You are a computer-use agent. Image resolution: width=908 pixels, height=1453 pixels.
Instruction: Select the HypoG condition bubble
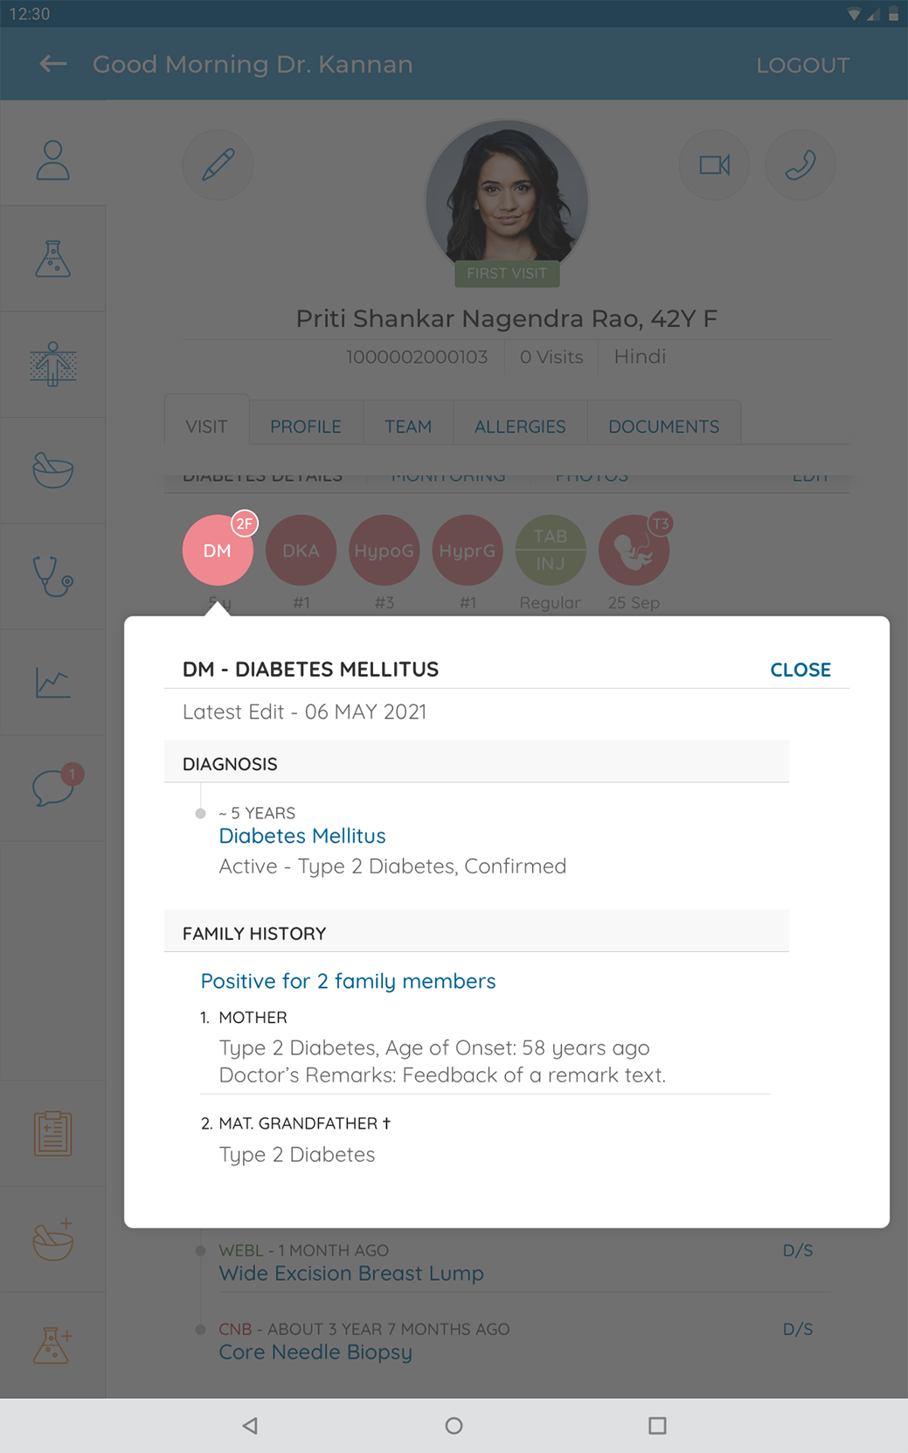tap(384, 551)
